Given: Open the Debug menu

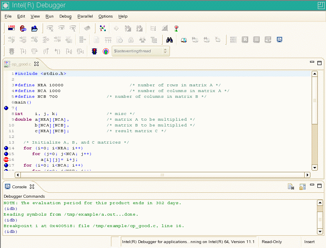Looking at the screenshot, I should (65, 16).
